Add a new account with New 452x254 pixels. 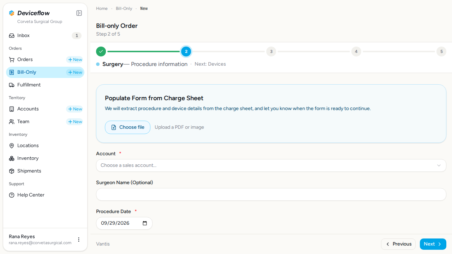click(75, 109)
